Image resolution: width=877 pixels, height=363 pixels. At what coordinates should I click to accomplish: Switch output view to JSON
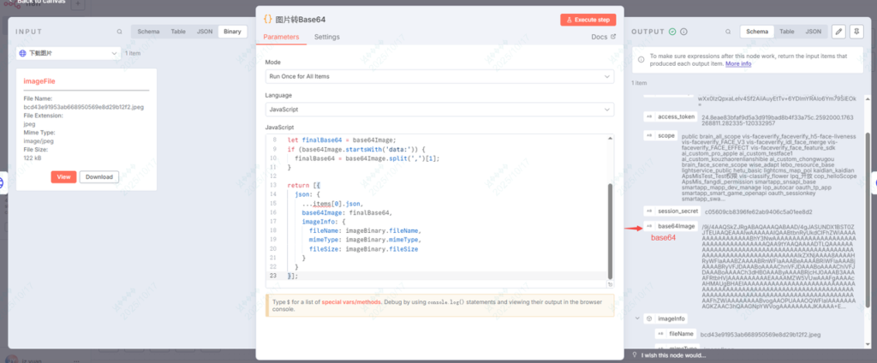point(814,32)
